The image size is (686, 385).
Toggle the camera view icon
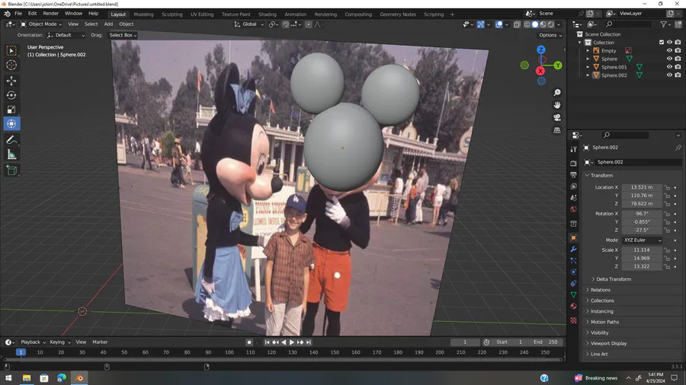[557, 118]
